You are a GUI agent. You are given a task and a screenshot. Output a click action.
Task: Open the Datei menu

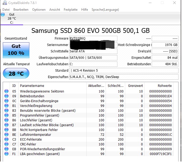[6, 10]
